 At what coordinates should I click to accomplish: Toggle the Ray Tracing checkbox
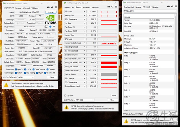[x=25, y=73]
